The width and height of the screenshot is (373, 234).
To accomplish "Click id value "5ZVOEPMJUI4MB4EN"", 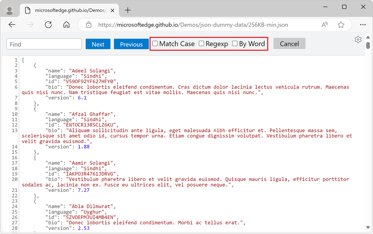I will click(90, 217).
